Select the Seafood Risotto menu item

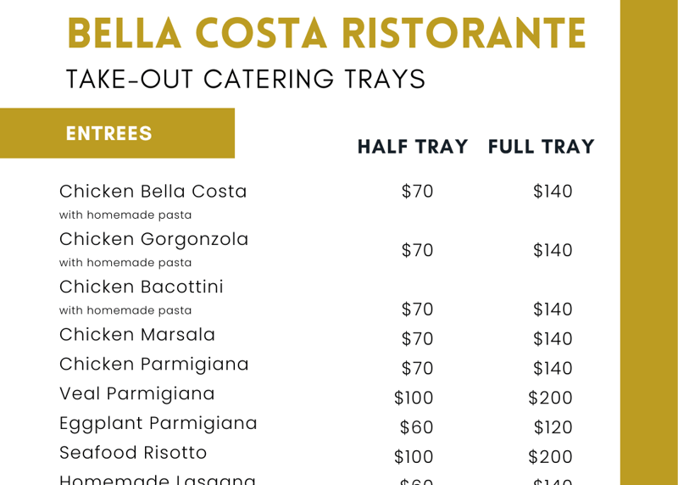[x=133, y=453]
